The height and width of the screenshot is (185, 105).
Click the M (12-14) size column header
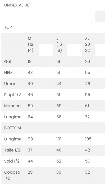(31, 44)
